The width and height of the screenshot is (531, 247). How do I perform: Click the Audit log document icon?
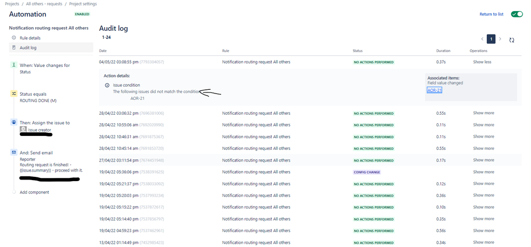tap(14, 47)
